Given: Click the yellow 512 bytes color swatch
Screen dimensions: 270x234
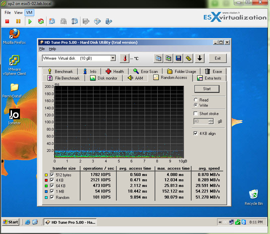Looking at the screenshot, I should tap(46, 175).
